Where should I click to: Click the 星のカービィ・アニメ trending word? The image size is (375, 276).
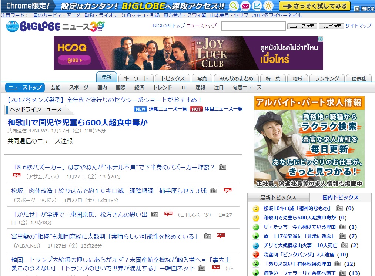coord(57,15)
